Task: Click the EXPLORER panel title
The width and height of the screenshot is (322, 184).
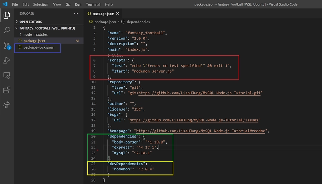Action: point(27,14)
